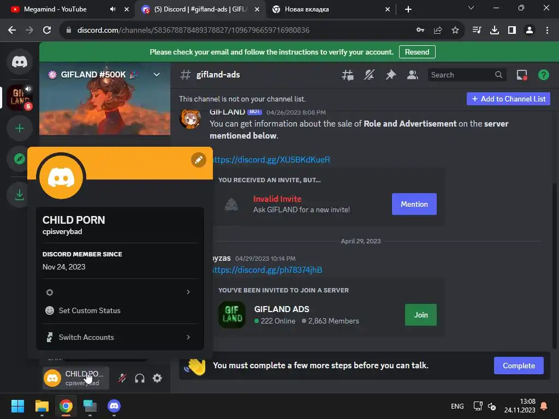Viewport: 559px width, 419px height.
Task: Select Set Custom Status menu entry
Action: (x=120, y=310)
